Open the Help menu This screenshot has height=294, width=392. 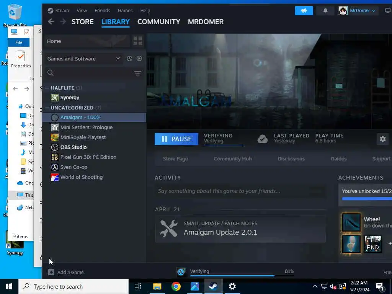click(x=145, y=10)
